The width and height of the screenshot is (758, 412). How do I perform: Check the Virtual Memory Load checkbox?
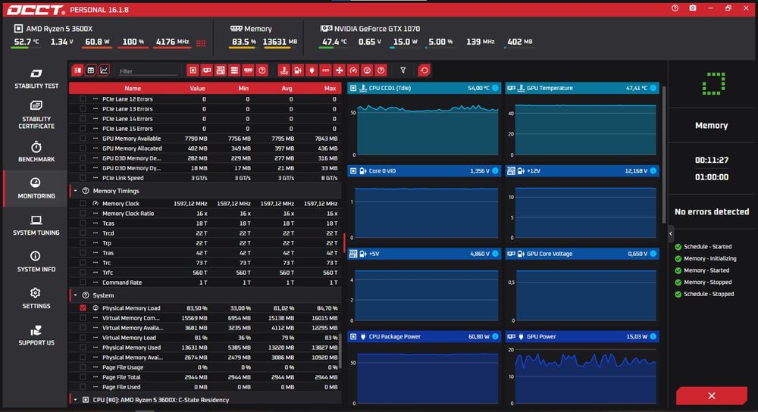(83, 338)
